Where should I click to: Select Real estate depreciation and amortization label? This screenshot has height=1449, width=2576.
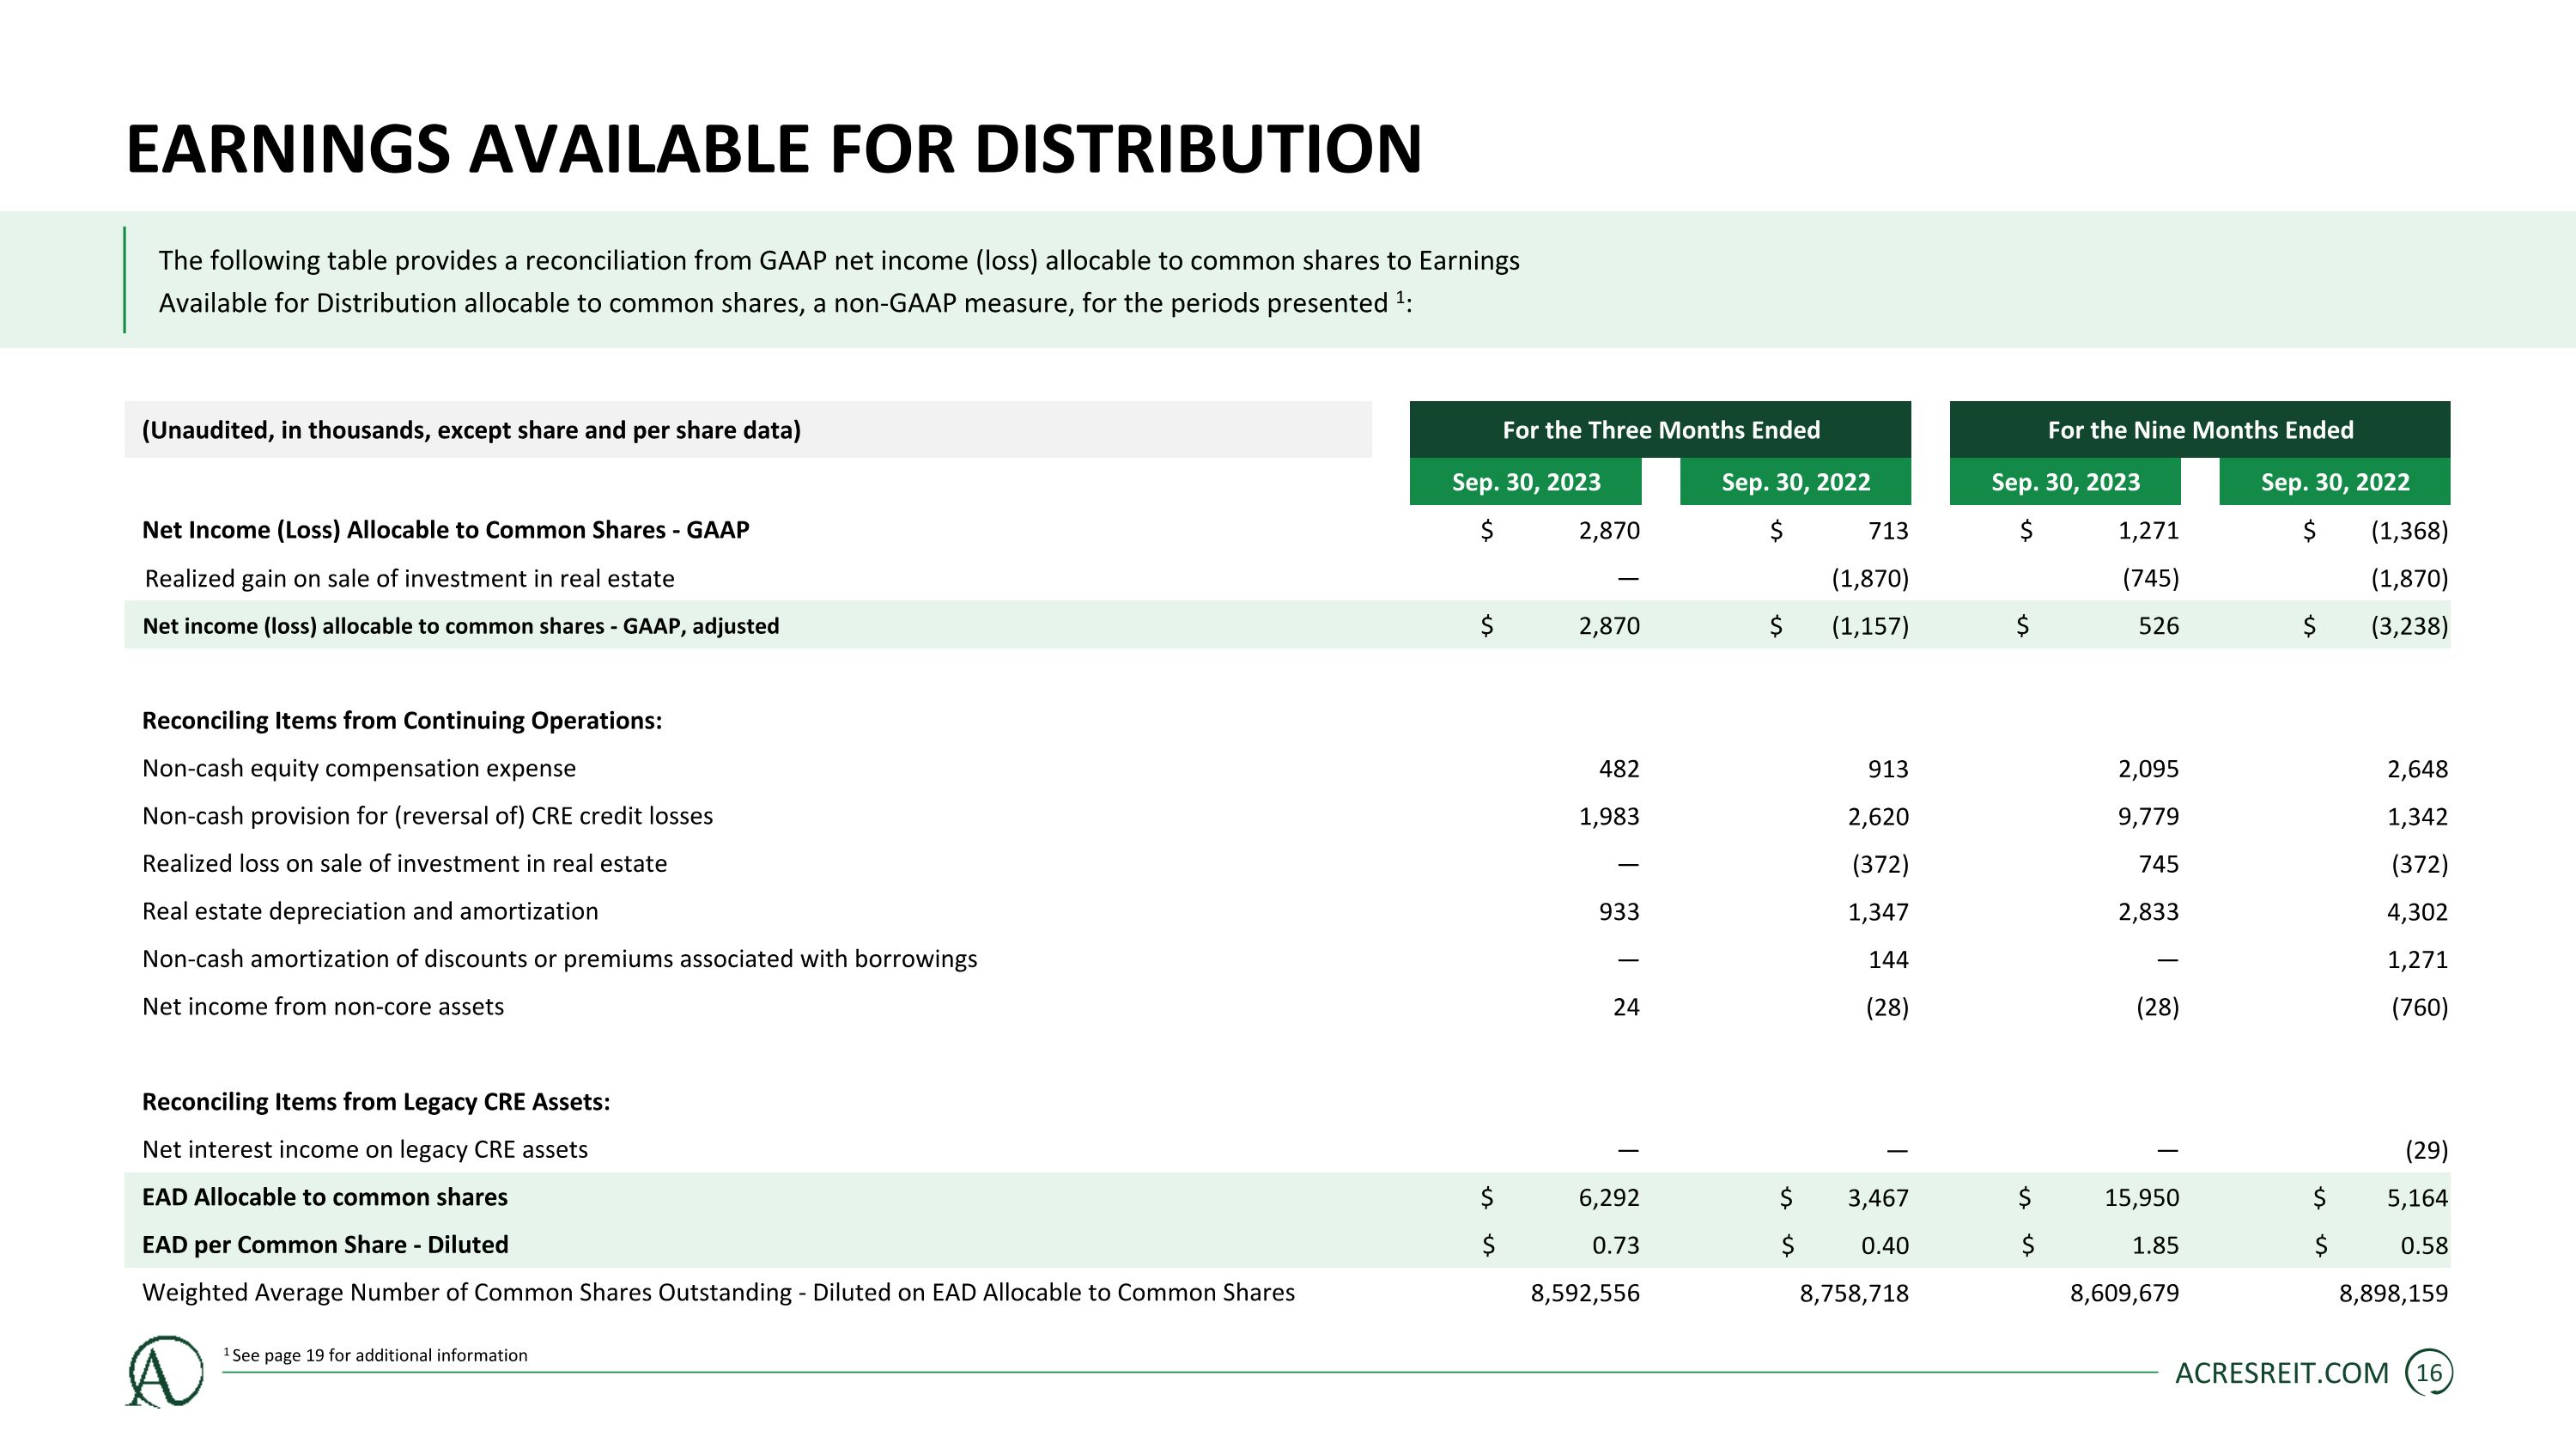(370, 911)
